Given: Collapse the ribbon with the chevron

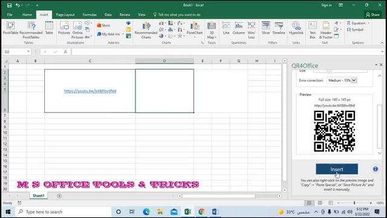Looking at the screenshot, I should [x=382, y=43].
